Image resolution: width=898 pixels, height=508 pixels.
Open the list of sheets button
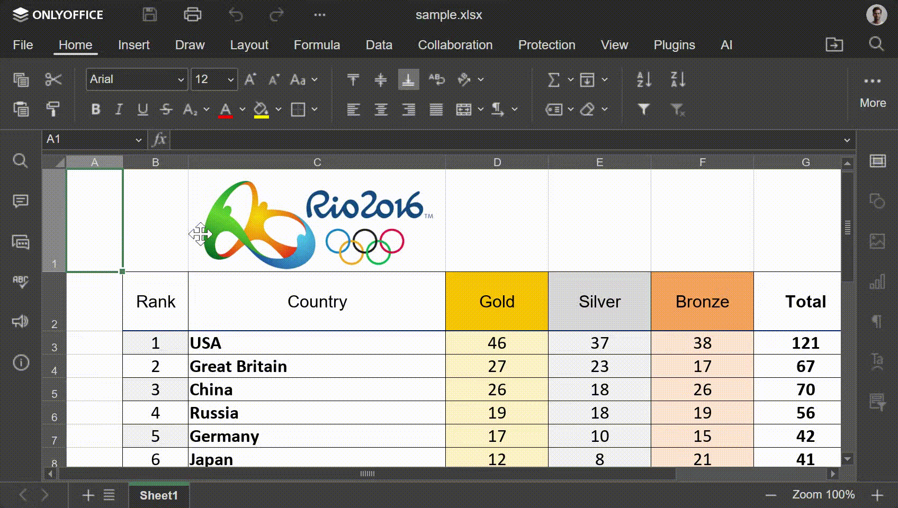109,495
